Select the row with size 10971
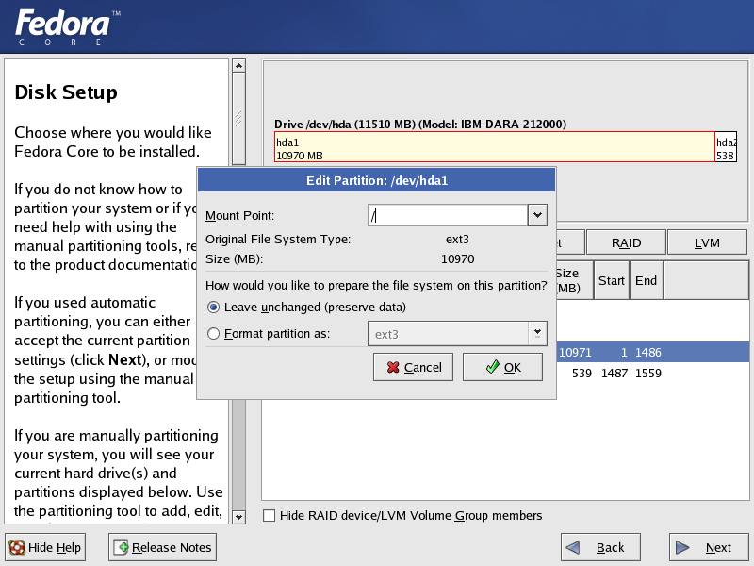The image size is (754, 566). [653, 352]
